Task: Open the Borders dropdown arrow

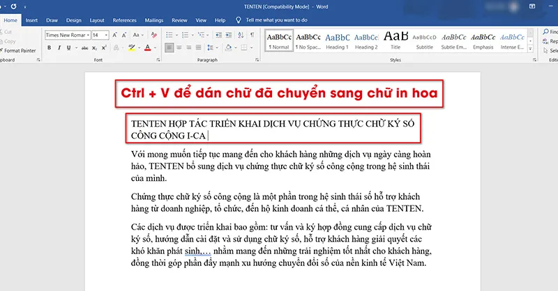Action: tap(252, 47)
